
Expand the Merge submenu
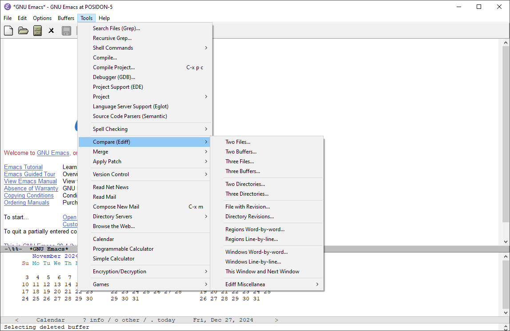145,152
